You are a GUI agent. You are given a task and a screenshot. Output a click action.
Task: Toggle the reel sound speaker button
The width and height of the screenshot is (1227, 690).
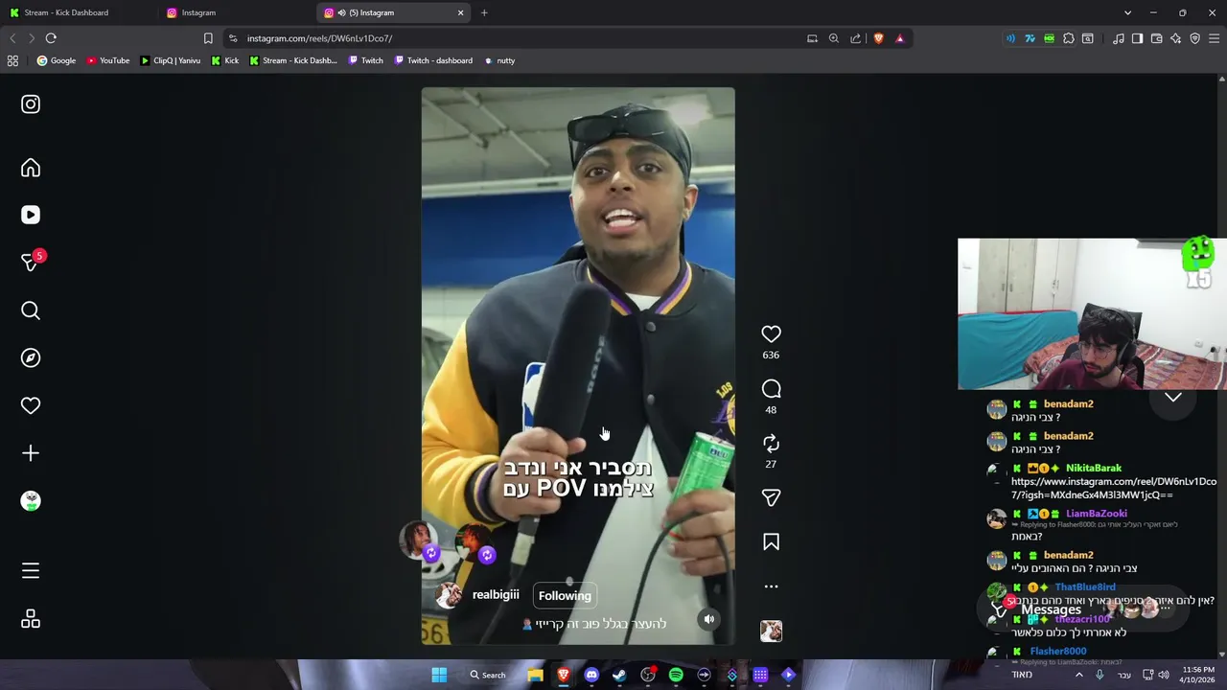pyautogui.click(x=709, y=619)
